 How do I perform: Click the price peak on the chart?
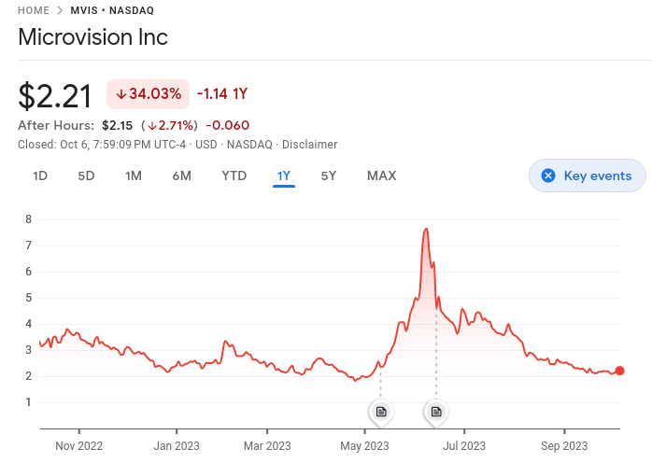click(x=426, y=229)
